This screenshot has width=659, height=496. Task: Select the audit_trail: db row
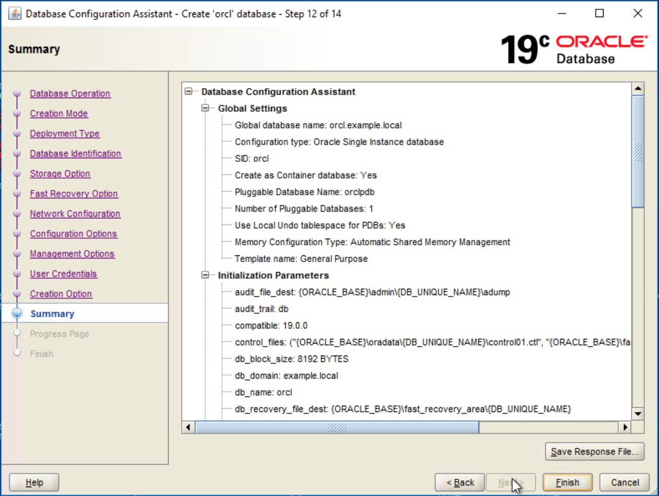pos(262,309)
